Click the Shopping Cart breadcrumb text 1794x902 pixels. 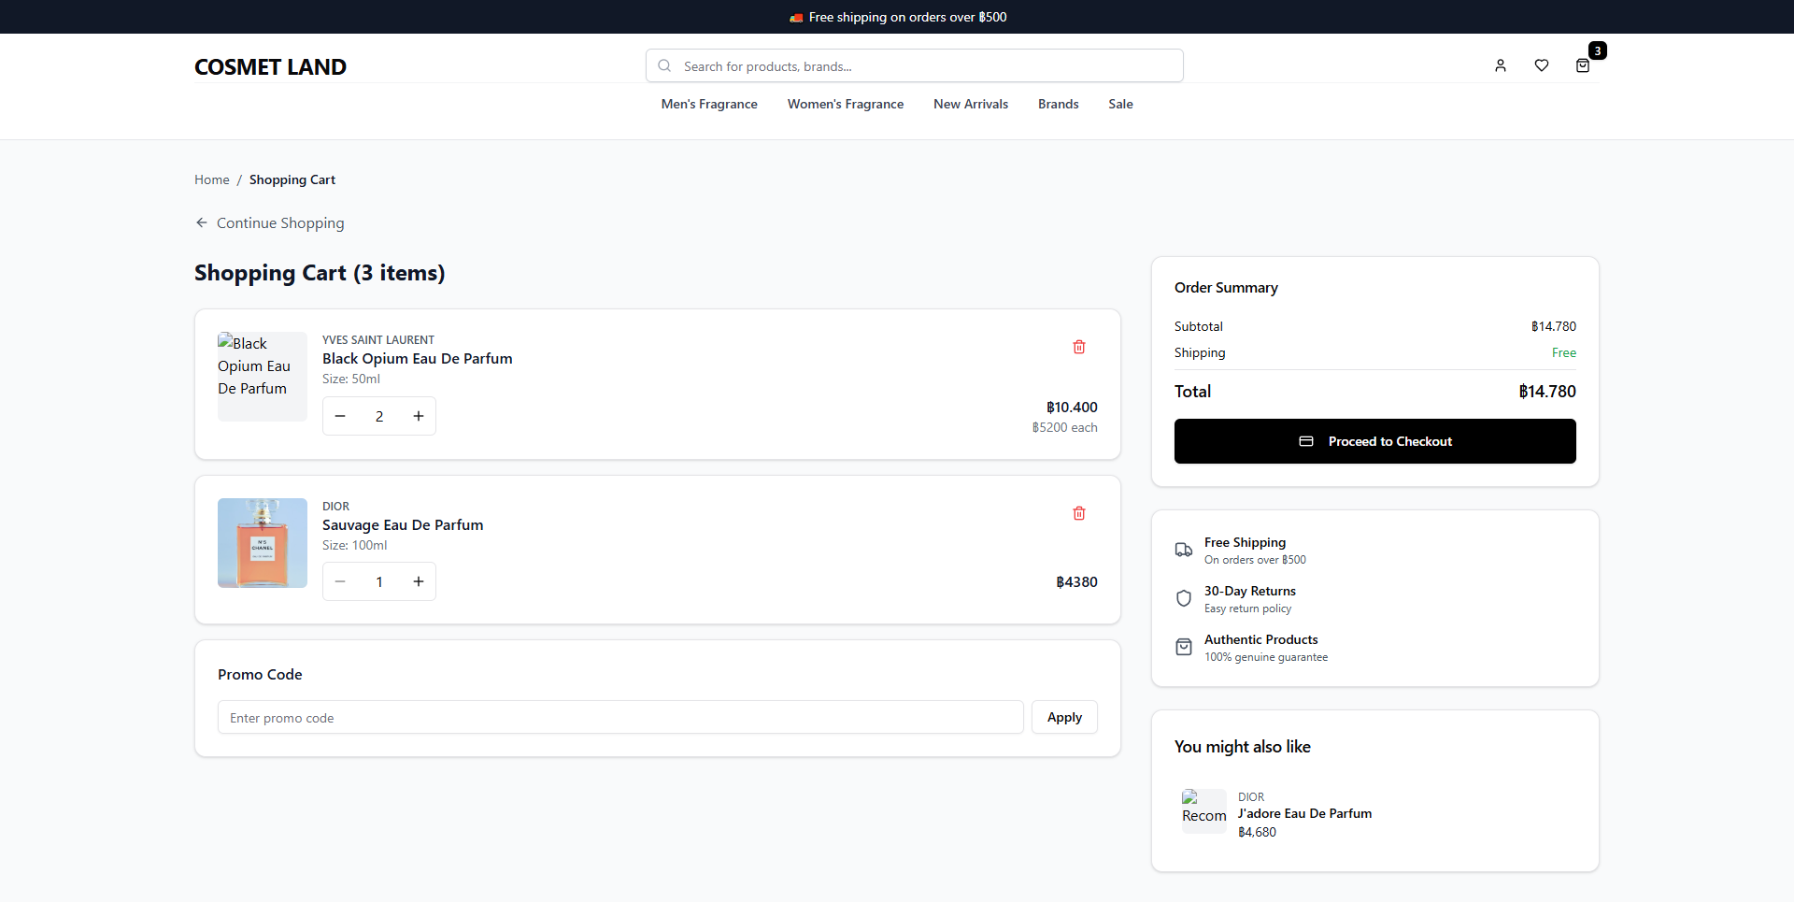click(292, 179)
